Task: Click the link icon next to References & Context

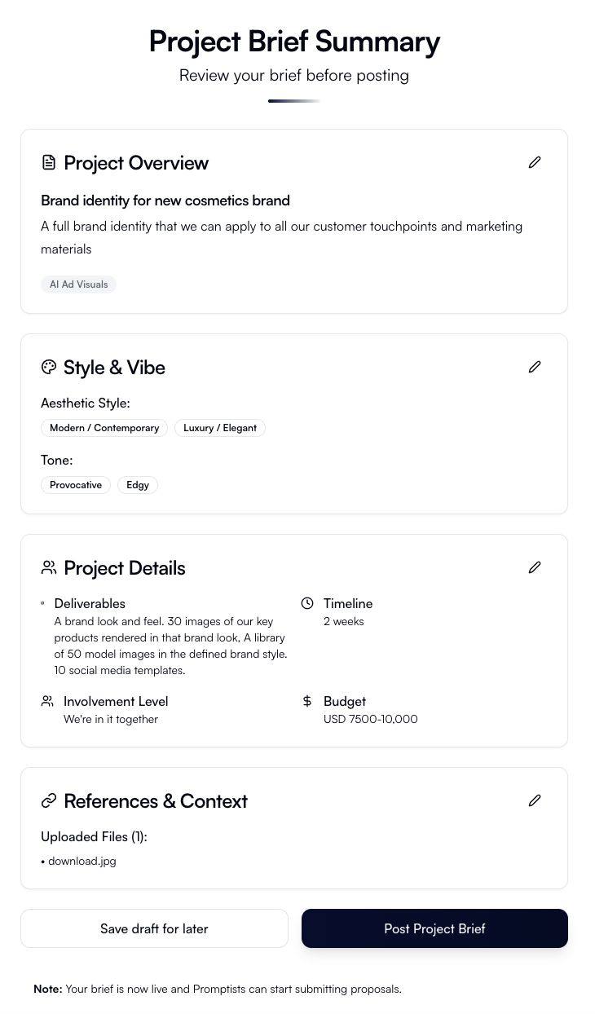Action: pyautogui.click(x=49, y=800)
